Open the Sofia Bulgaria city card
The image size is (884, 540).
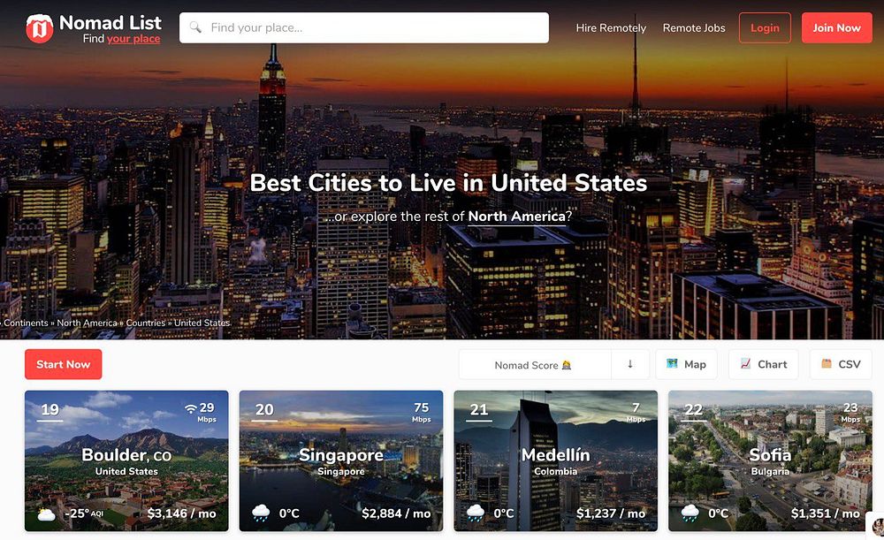[x=770, y=461]
